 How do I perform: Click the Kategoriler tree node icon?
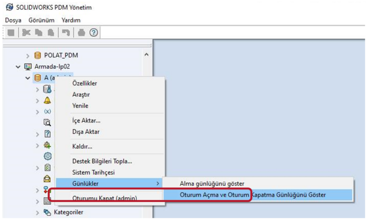(x=47, y=212)
